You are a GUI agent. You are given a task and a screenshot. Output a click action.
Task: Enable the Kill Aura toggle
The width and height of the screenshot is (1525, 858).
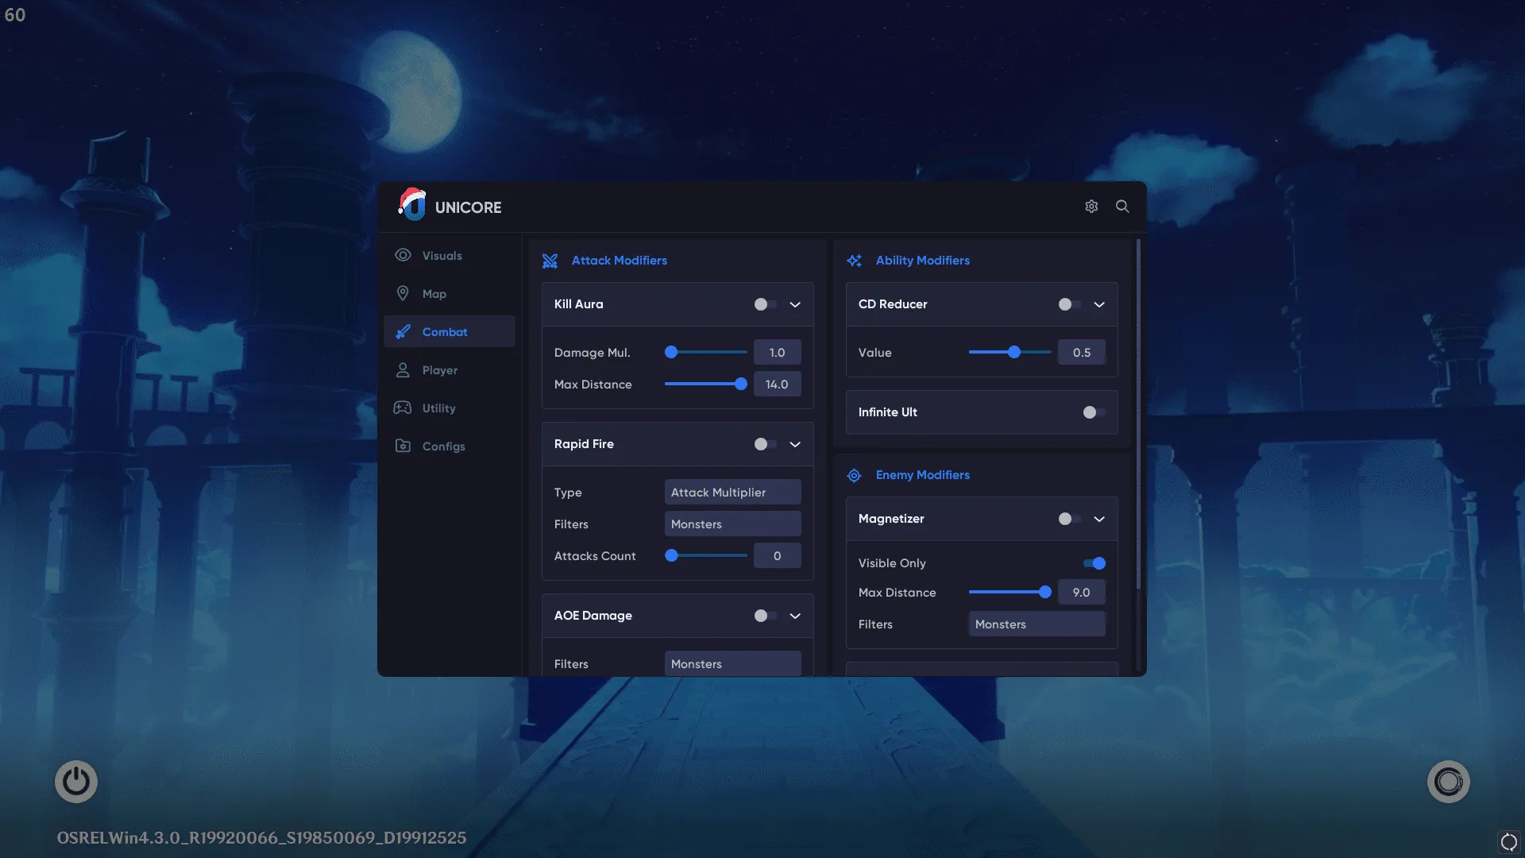pyautogui.click(x=764, y=304)
